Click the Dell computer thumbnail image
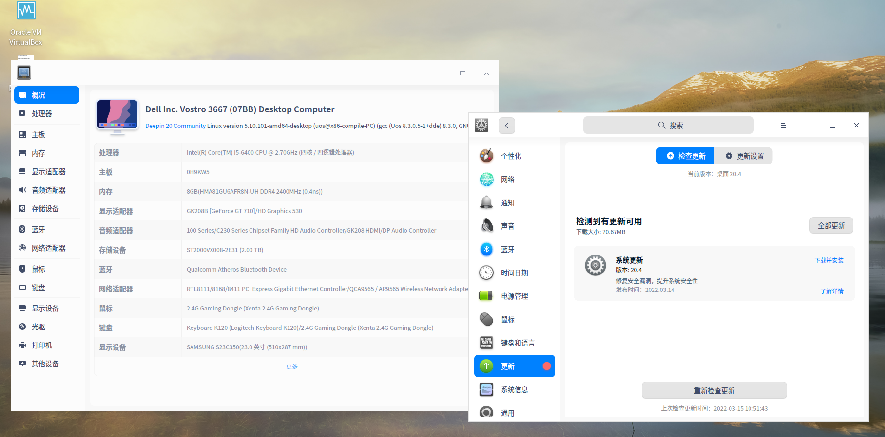The image size is (885, 437). tap(117, 116)
